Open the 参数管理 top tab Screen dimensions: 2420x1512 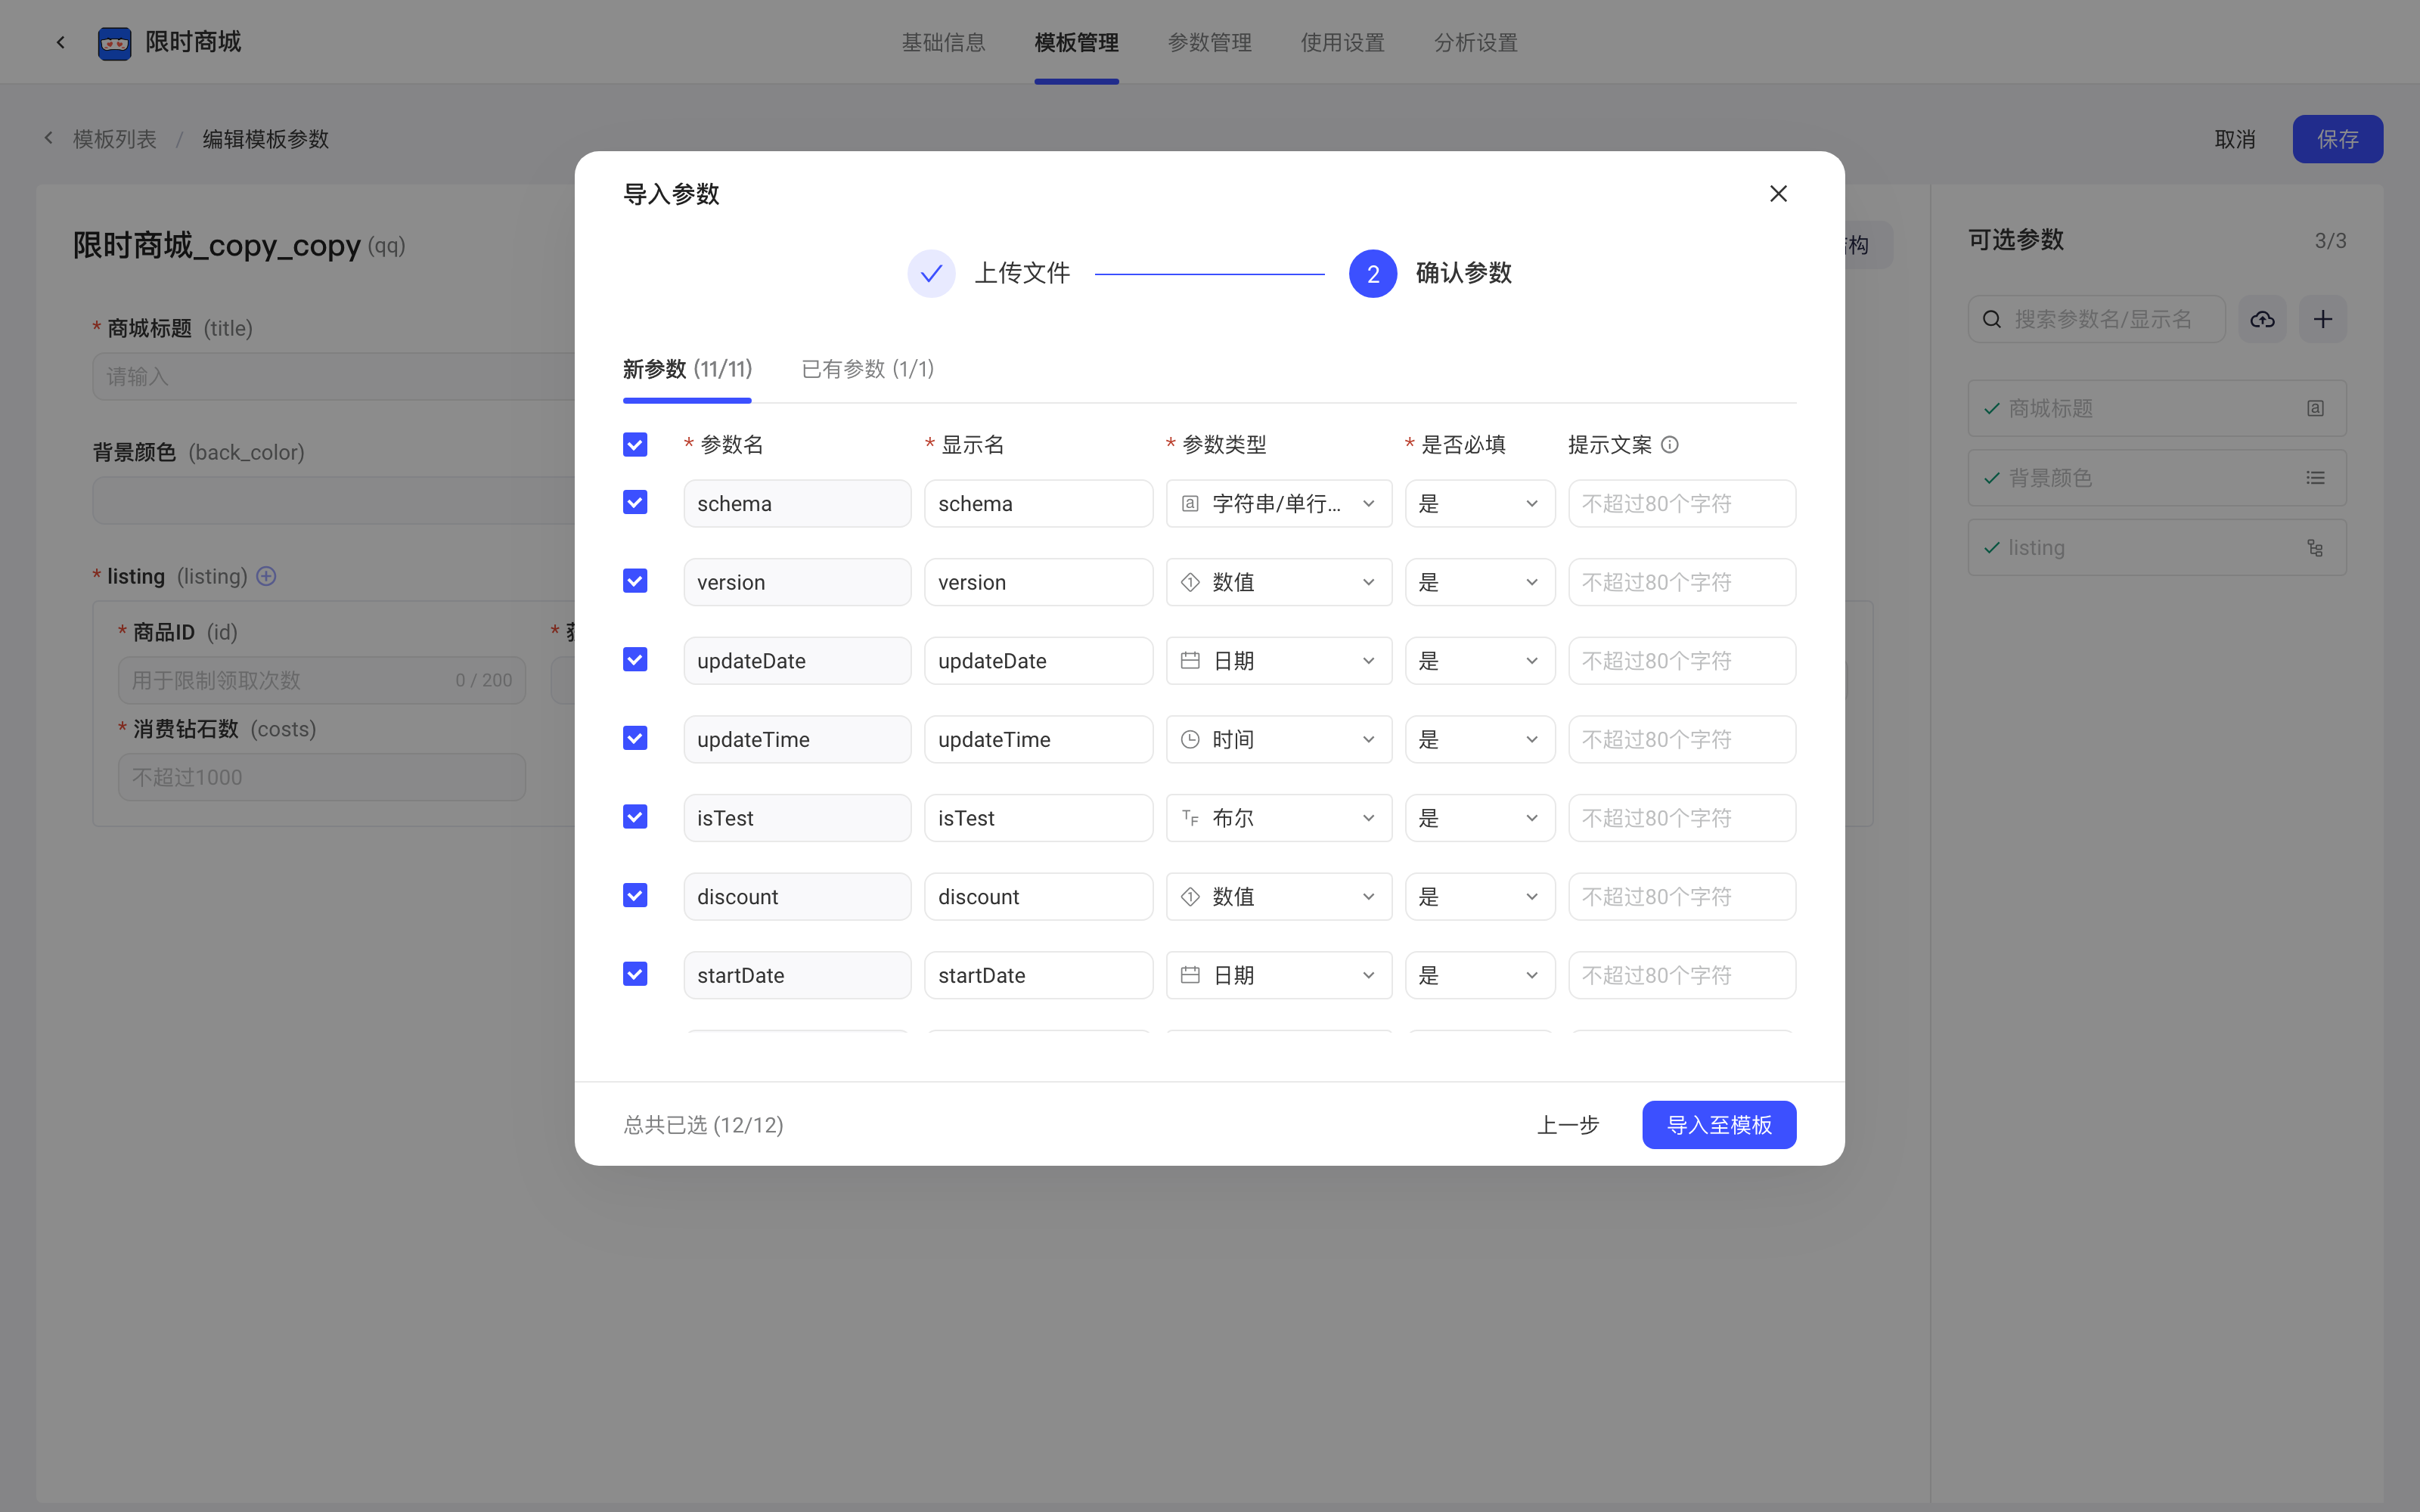[1209, 42]
